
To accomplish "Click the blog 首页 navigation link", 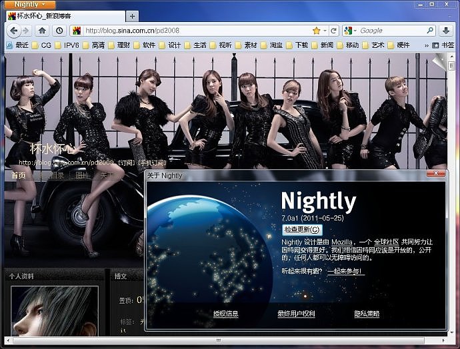I will [19, 175].
